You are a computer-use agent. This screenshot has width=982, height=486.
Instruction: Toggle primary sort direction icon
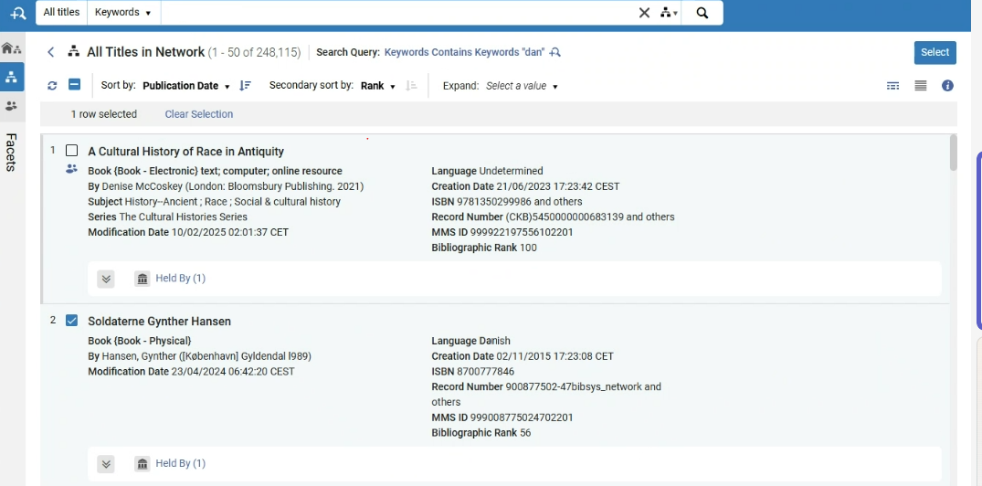tap(246, 86)
